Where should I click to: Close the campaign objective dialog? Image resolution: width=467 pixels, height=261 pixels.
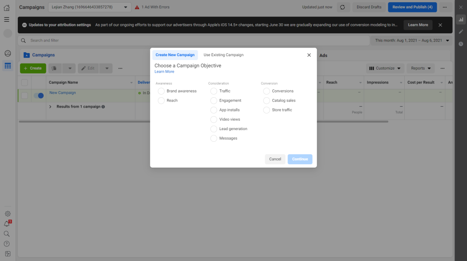(309, 55)
